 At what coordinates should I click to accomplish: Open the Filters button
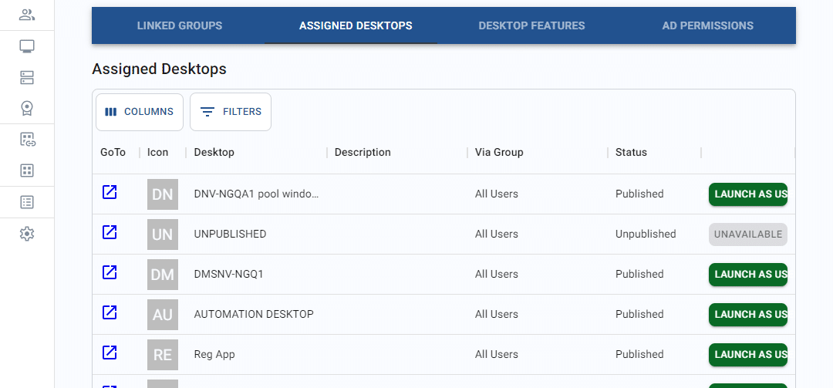click(x=231, y=112)
